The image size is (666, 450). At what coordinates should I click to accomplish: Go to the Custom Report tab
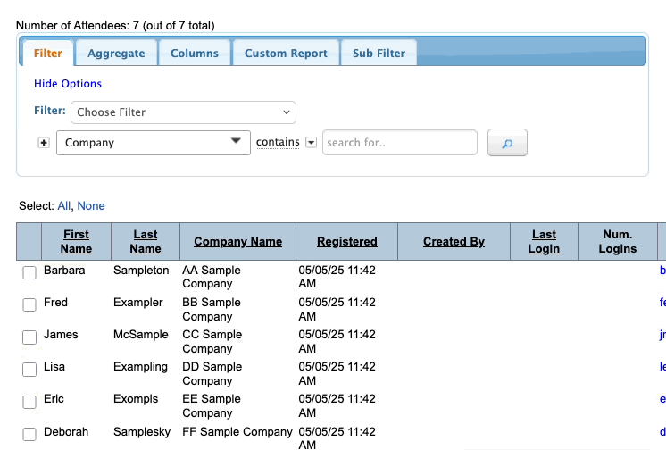[286, 54]
